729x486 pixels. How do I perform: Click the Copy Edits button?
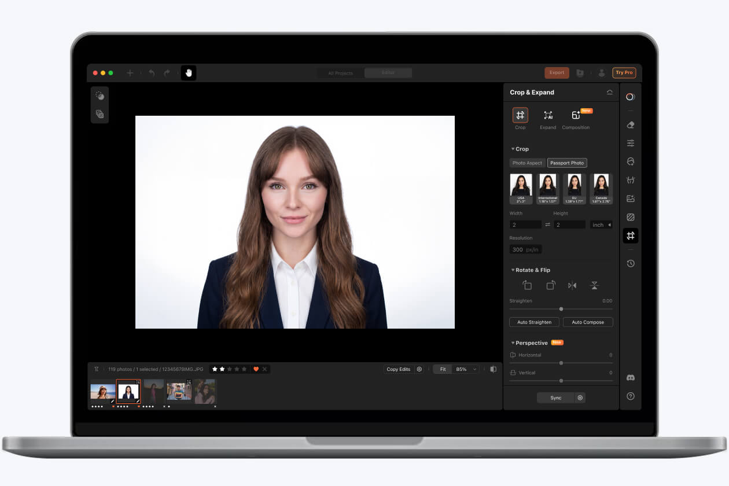tap(399, 369)
